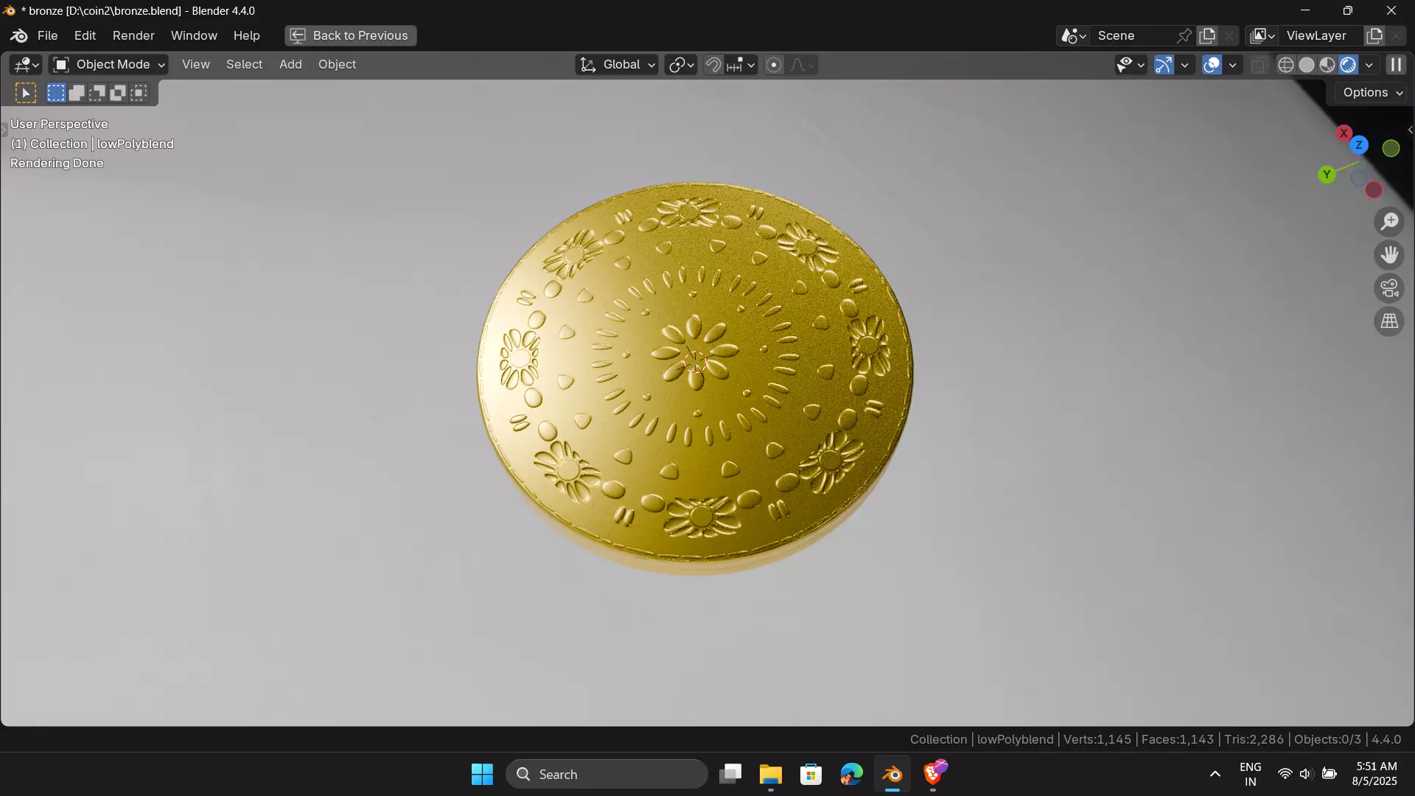1415x796 pixels.
Task: Pin the scene with pushpin icon
Action: 1184,35
